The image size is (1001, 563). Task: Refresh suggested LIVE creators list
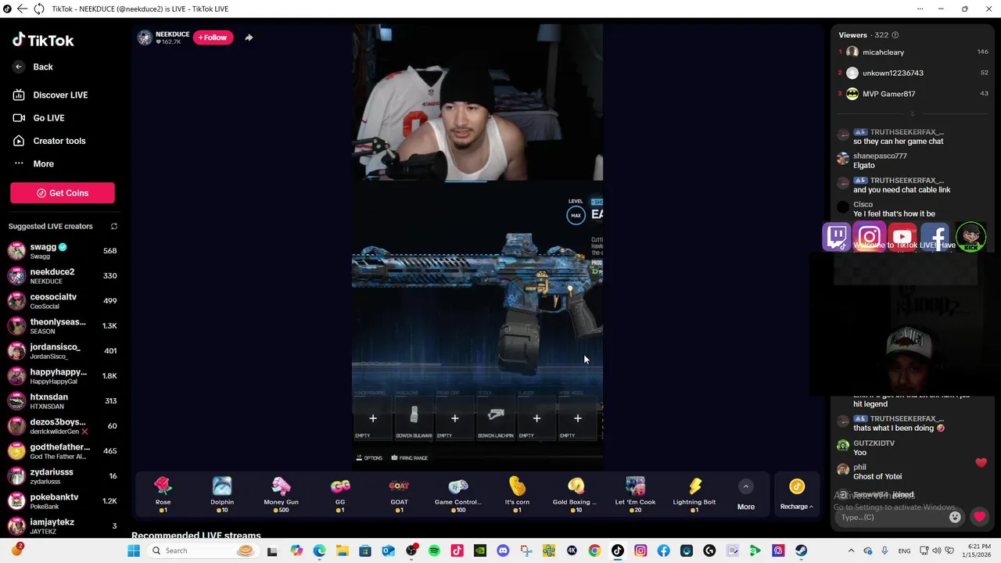(x=113, y=227)
